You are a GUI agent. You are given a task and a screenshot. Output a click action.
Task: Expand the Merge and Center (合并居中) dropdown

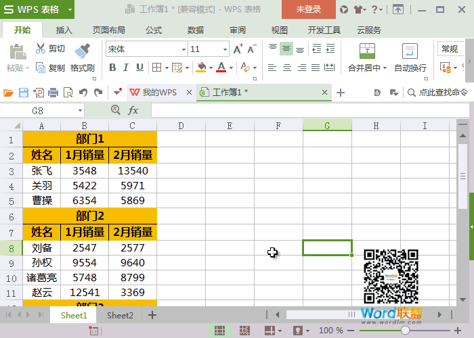click(385, 68)
